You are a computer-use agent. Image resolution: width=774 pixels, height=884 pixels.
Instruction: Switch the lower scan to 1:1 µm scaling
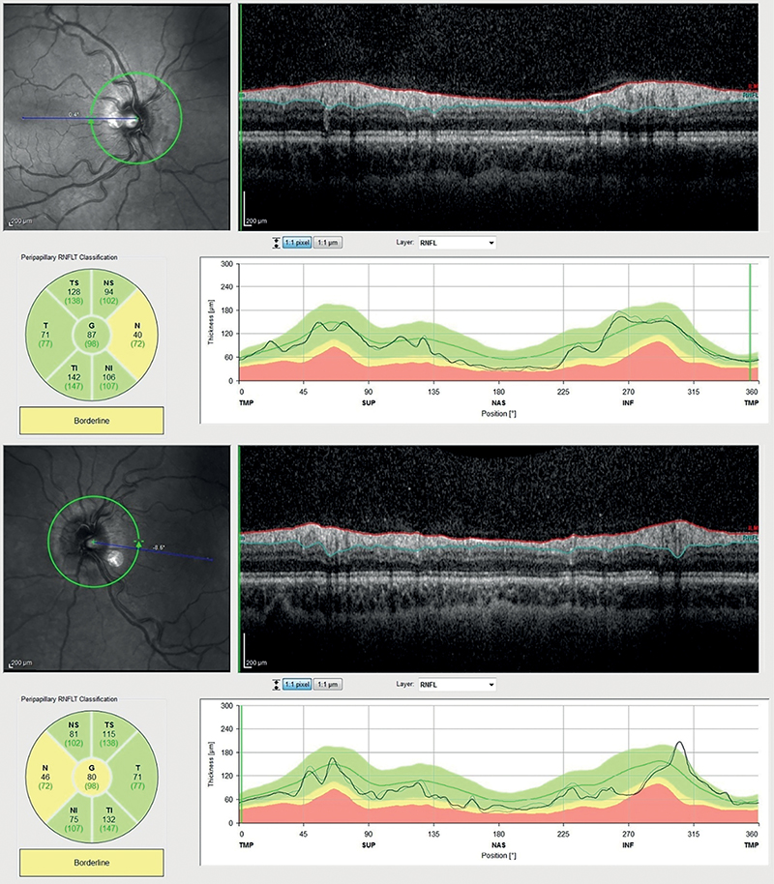click(x=329, y=685)
